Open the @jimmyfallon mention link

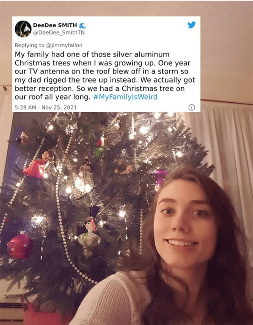pyautogui.click(x=64, y=45)
